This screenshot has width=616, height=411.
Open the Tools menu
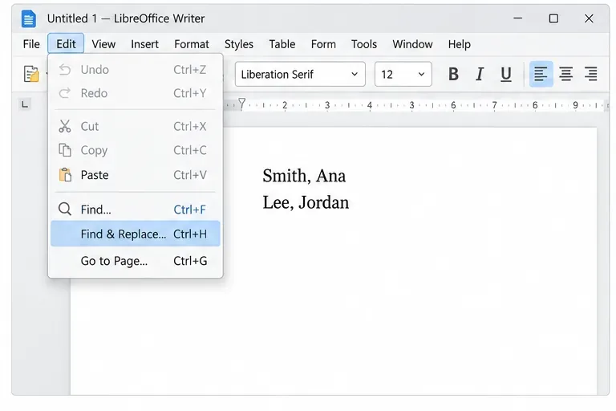tap(364, 44)
